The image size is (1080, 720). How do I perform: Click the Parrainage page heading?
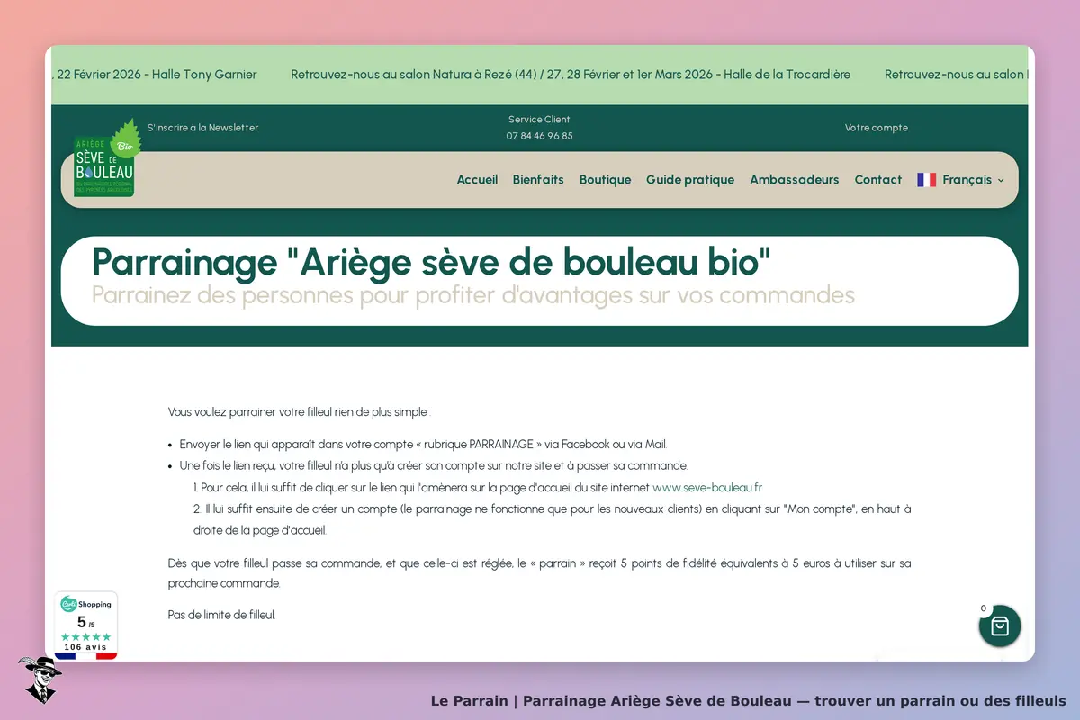(x=432, y=262)
